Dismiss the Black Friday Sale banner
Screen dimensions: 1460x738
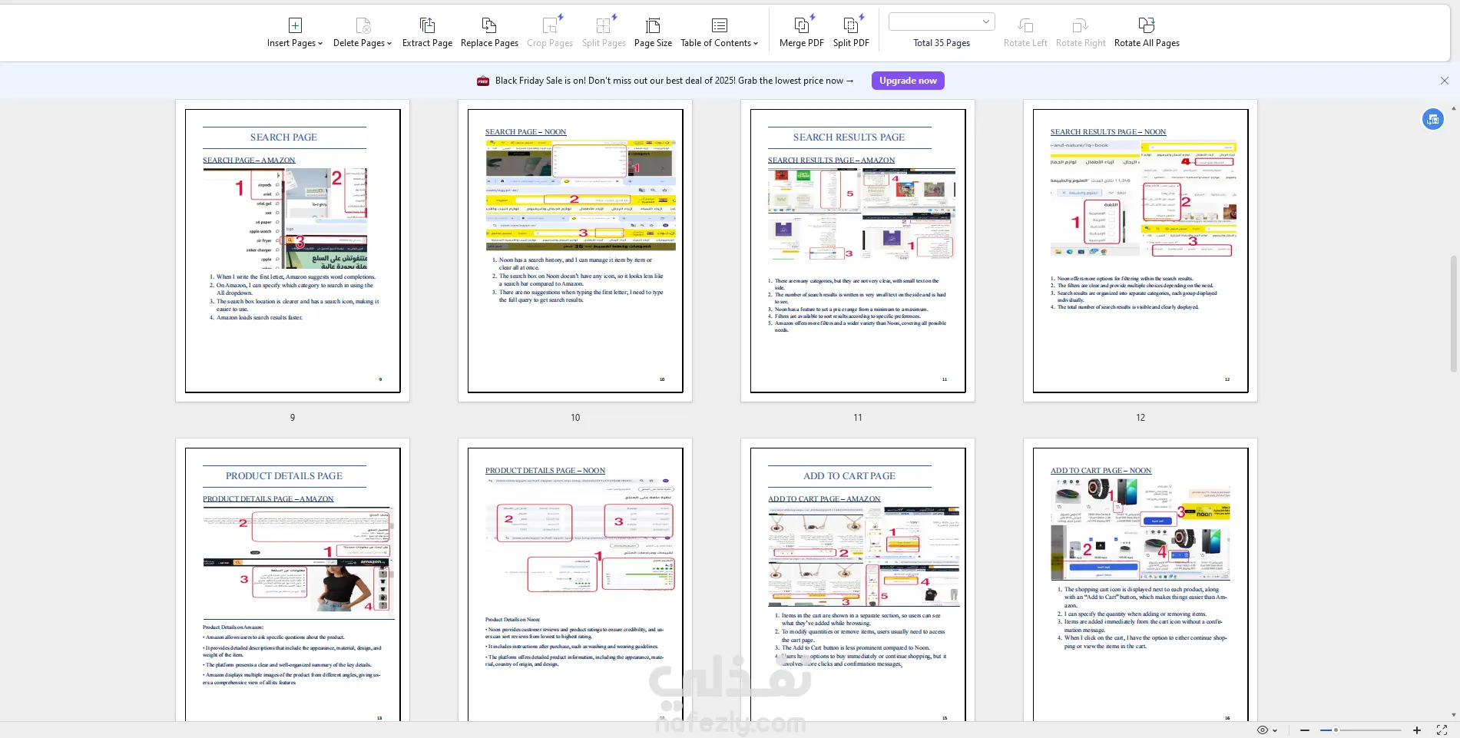pos(1445,81)
